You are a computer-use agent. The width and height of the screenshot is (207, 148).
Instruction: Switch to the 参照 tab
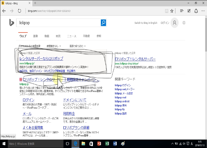[99, 36]
